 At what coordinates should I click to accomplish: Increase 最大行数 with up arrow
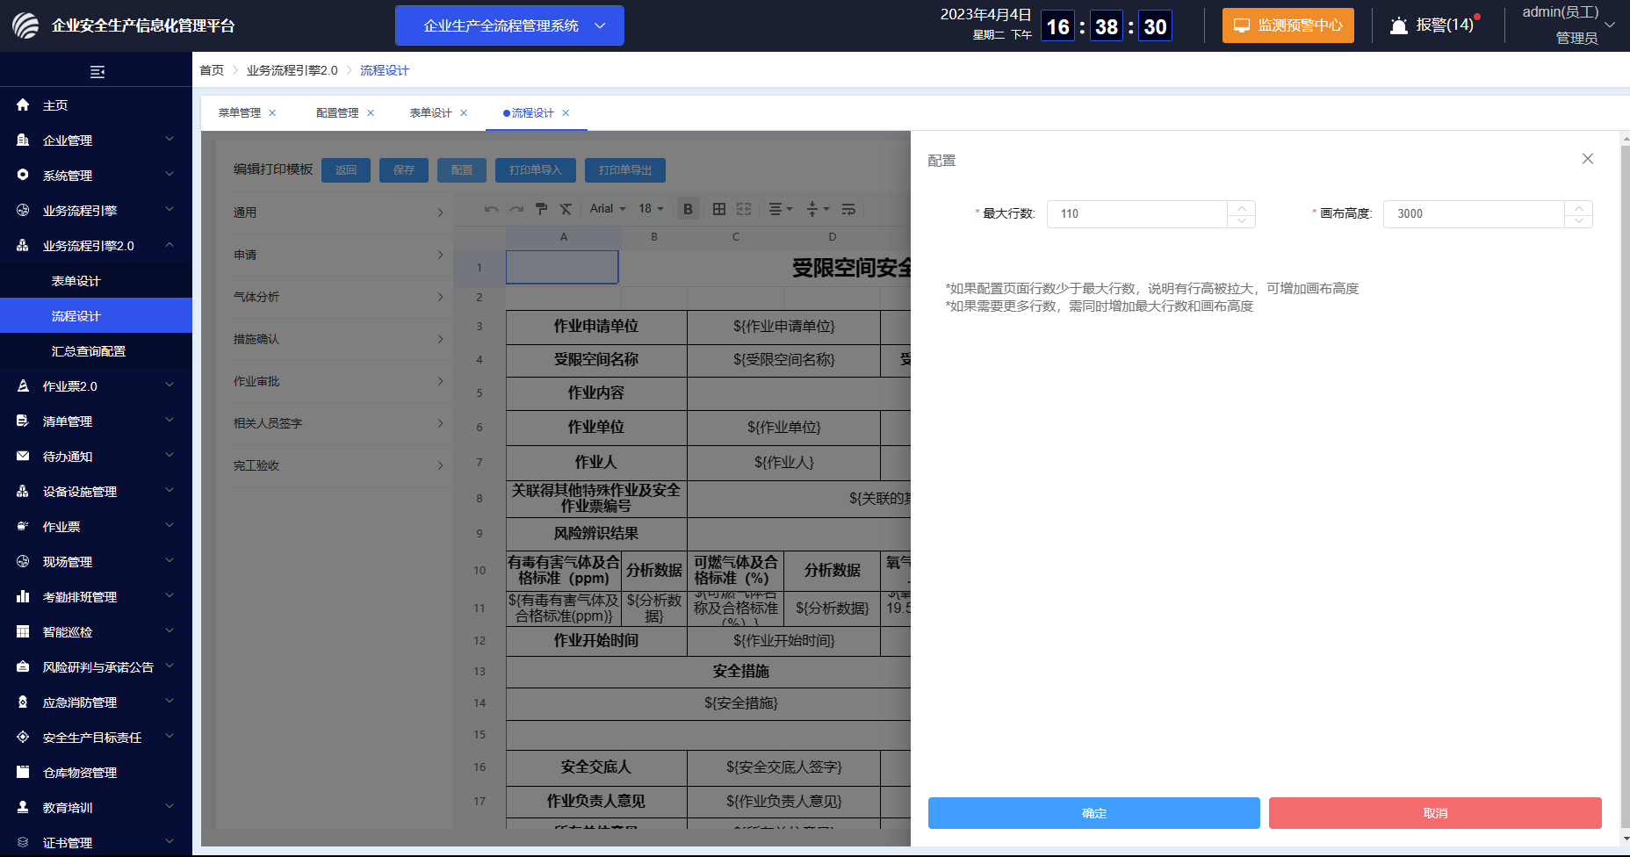1241,208
